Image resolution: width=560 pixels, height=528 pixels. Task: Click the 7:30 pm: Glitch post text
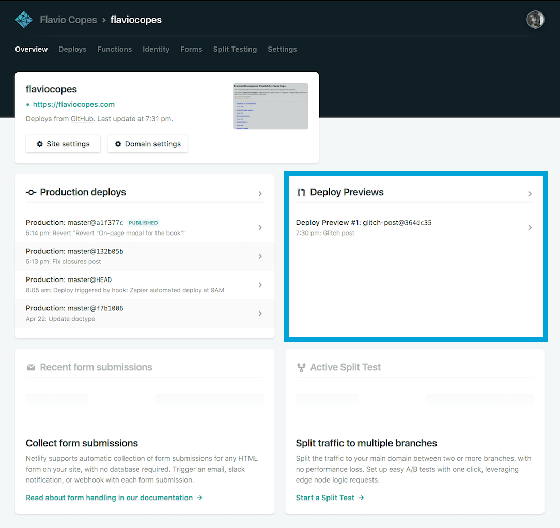(x=325, y=233)
